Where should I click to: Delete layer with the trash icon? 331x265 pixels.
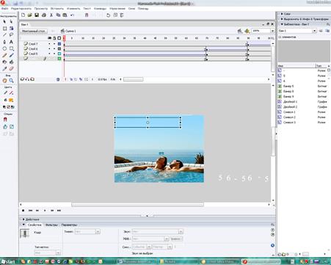tap(58, 79)
